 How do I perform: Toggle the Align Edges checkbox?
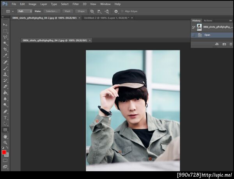(122, 11)
